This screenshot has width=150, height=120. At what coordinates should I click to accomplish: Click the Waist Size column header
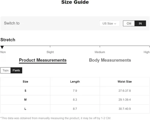coord(124,81)
